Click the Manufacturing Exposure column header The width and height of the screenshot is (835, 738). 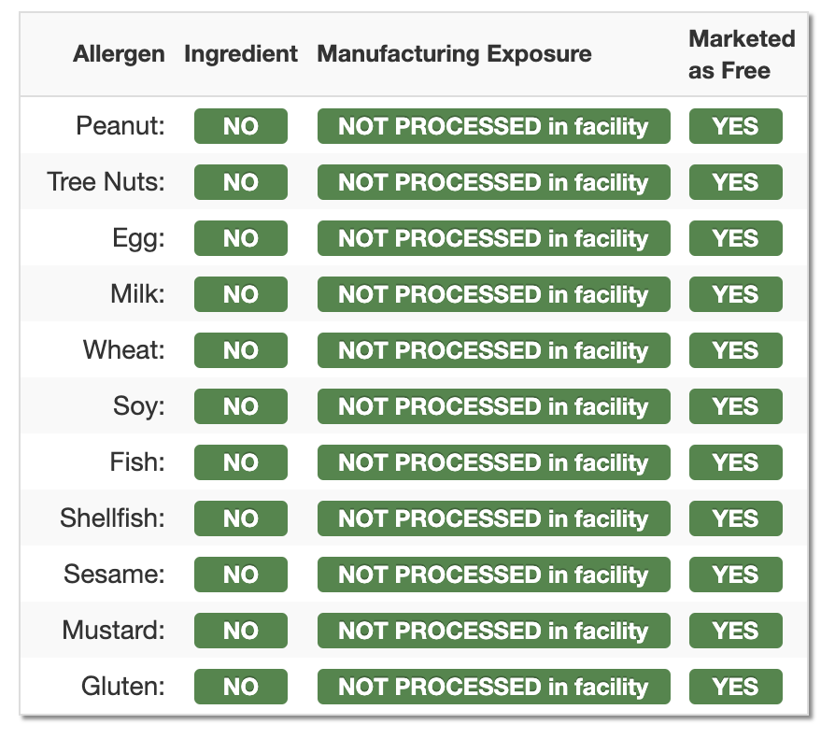[x=454, y=54]
